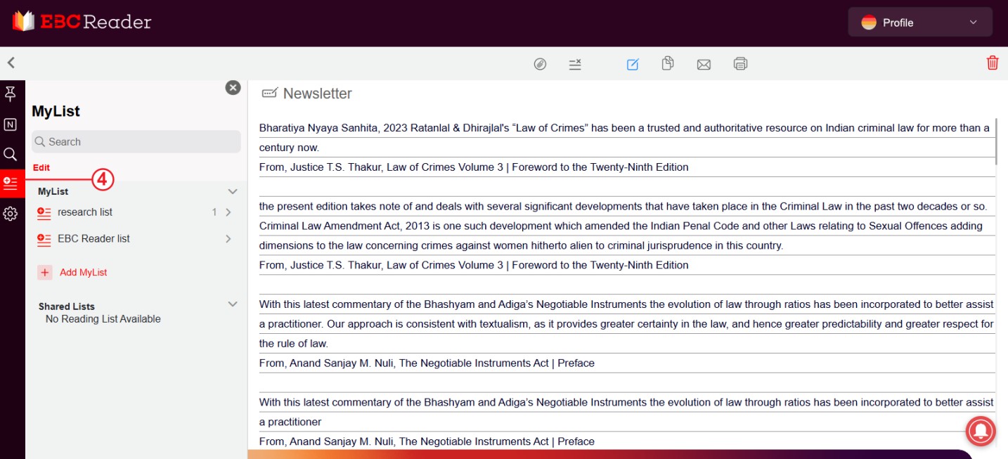Click the MyList Search field
The image size is (1008, 459).
[x=136, y=142]
